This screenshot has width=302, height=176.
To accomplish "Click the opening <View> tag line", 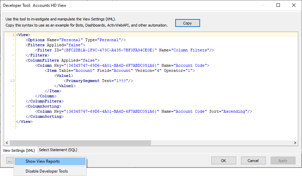I will click(x=23, y=35).
